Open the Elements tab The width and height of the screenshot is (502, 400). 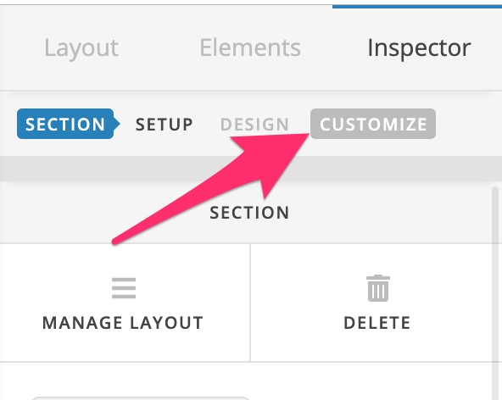(250, 47)
